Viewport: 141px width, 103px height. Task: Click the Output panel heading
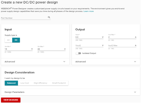point(80,29)
